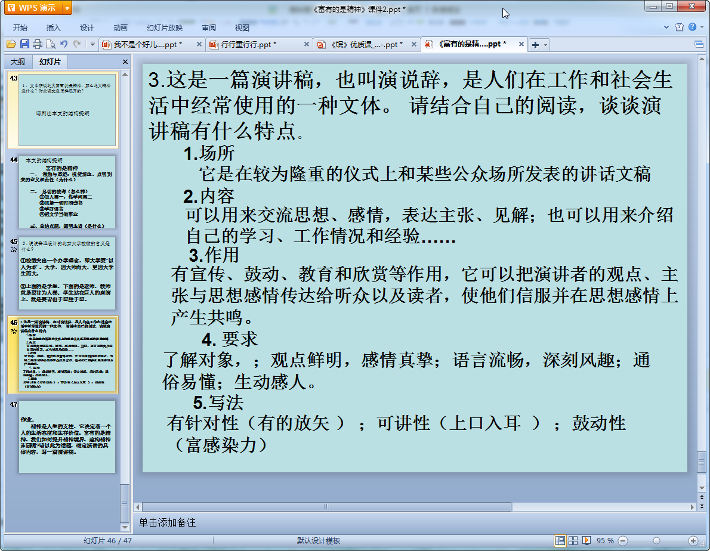Switch to the 大纲 outline pane tab
Viewport: 710px width, 551px height.
18,61
